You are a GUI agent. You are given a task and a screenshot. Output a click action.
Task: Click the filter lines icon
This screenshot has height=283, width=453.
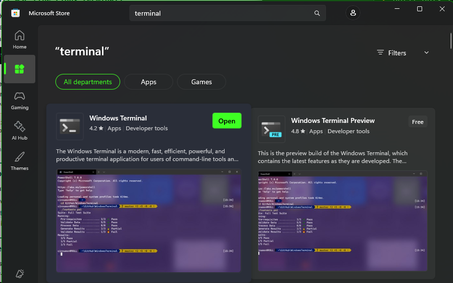(x=380, y=52)
